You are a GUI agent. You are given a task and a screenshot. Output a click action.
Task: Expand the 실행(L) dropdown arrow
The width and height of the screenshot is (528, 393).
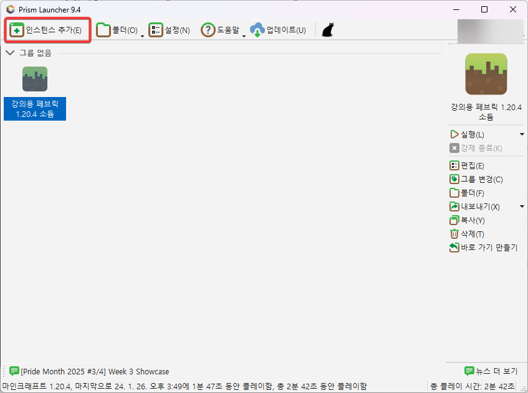click(522, 134)
